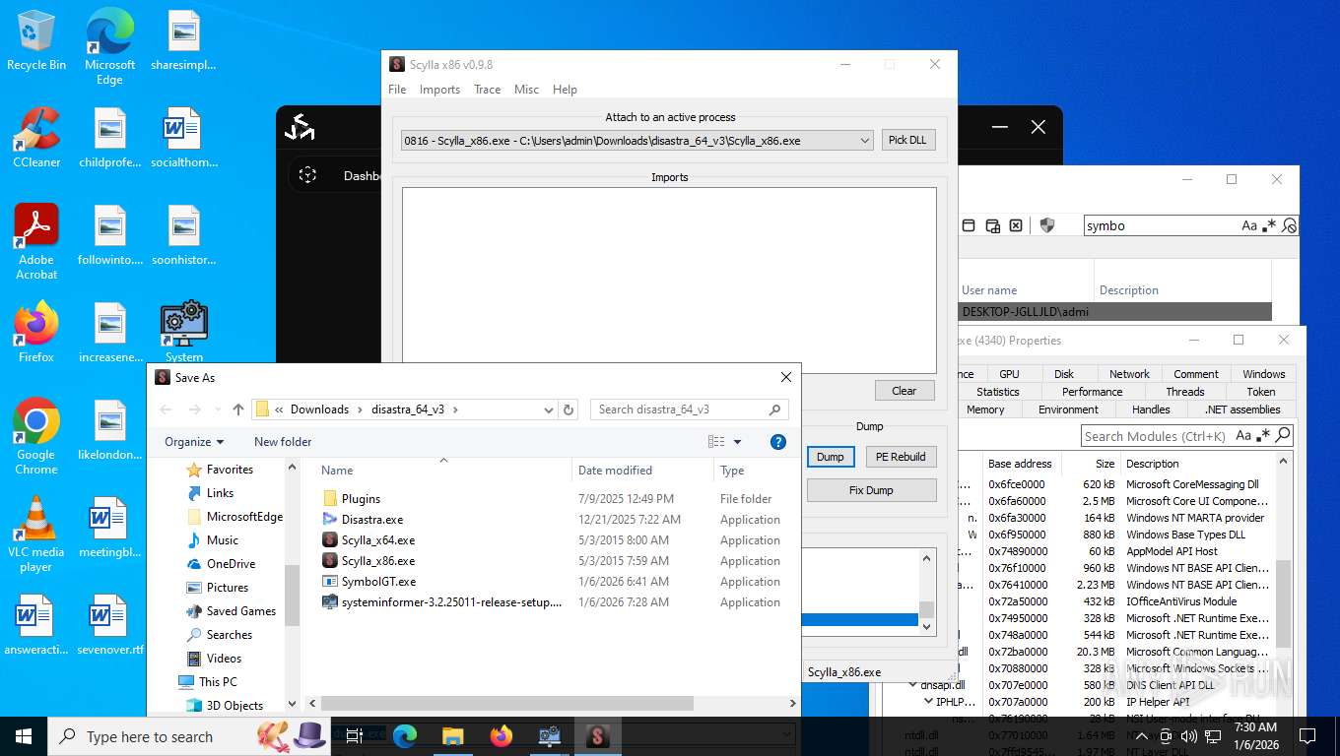This screenshot has width=1340, height=756.
Task: Click the PE Rebuild button
Action: pyautogui.click(x=901, y=457)
